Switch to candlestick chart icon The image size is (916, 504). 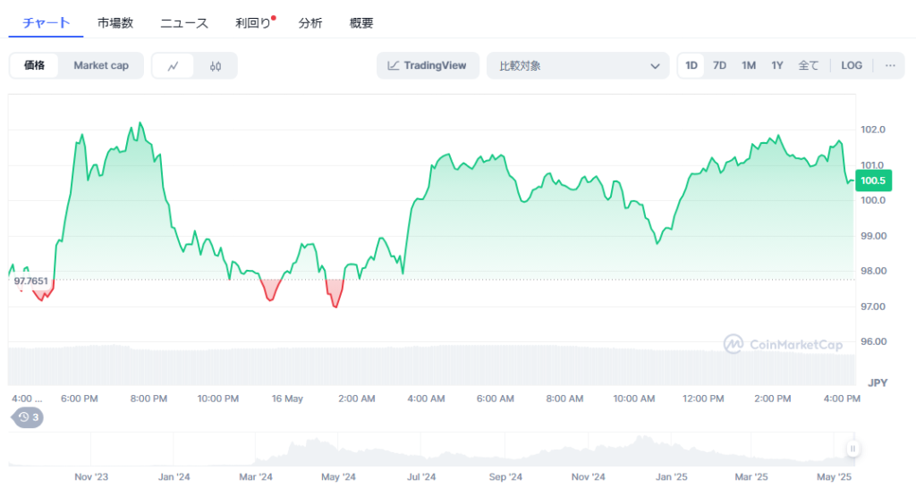pos(216,66)
